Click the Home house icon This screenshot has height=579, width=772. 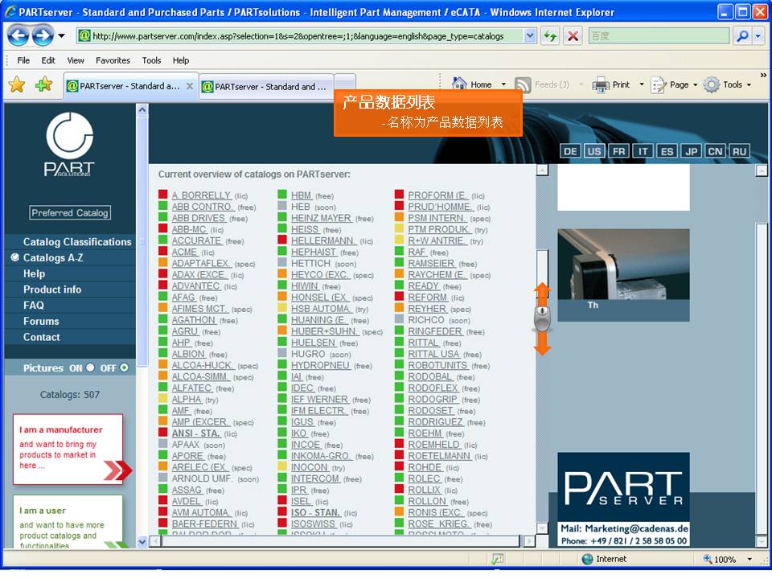pyautogui.click(x=459, y=84)
